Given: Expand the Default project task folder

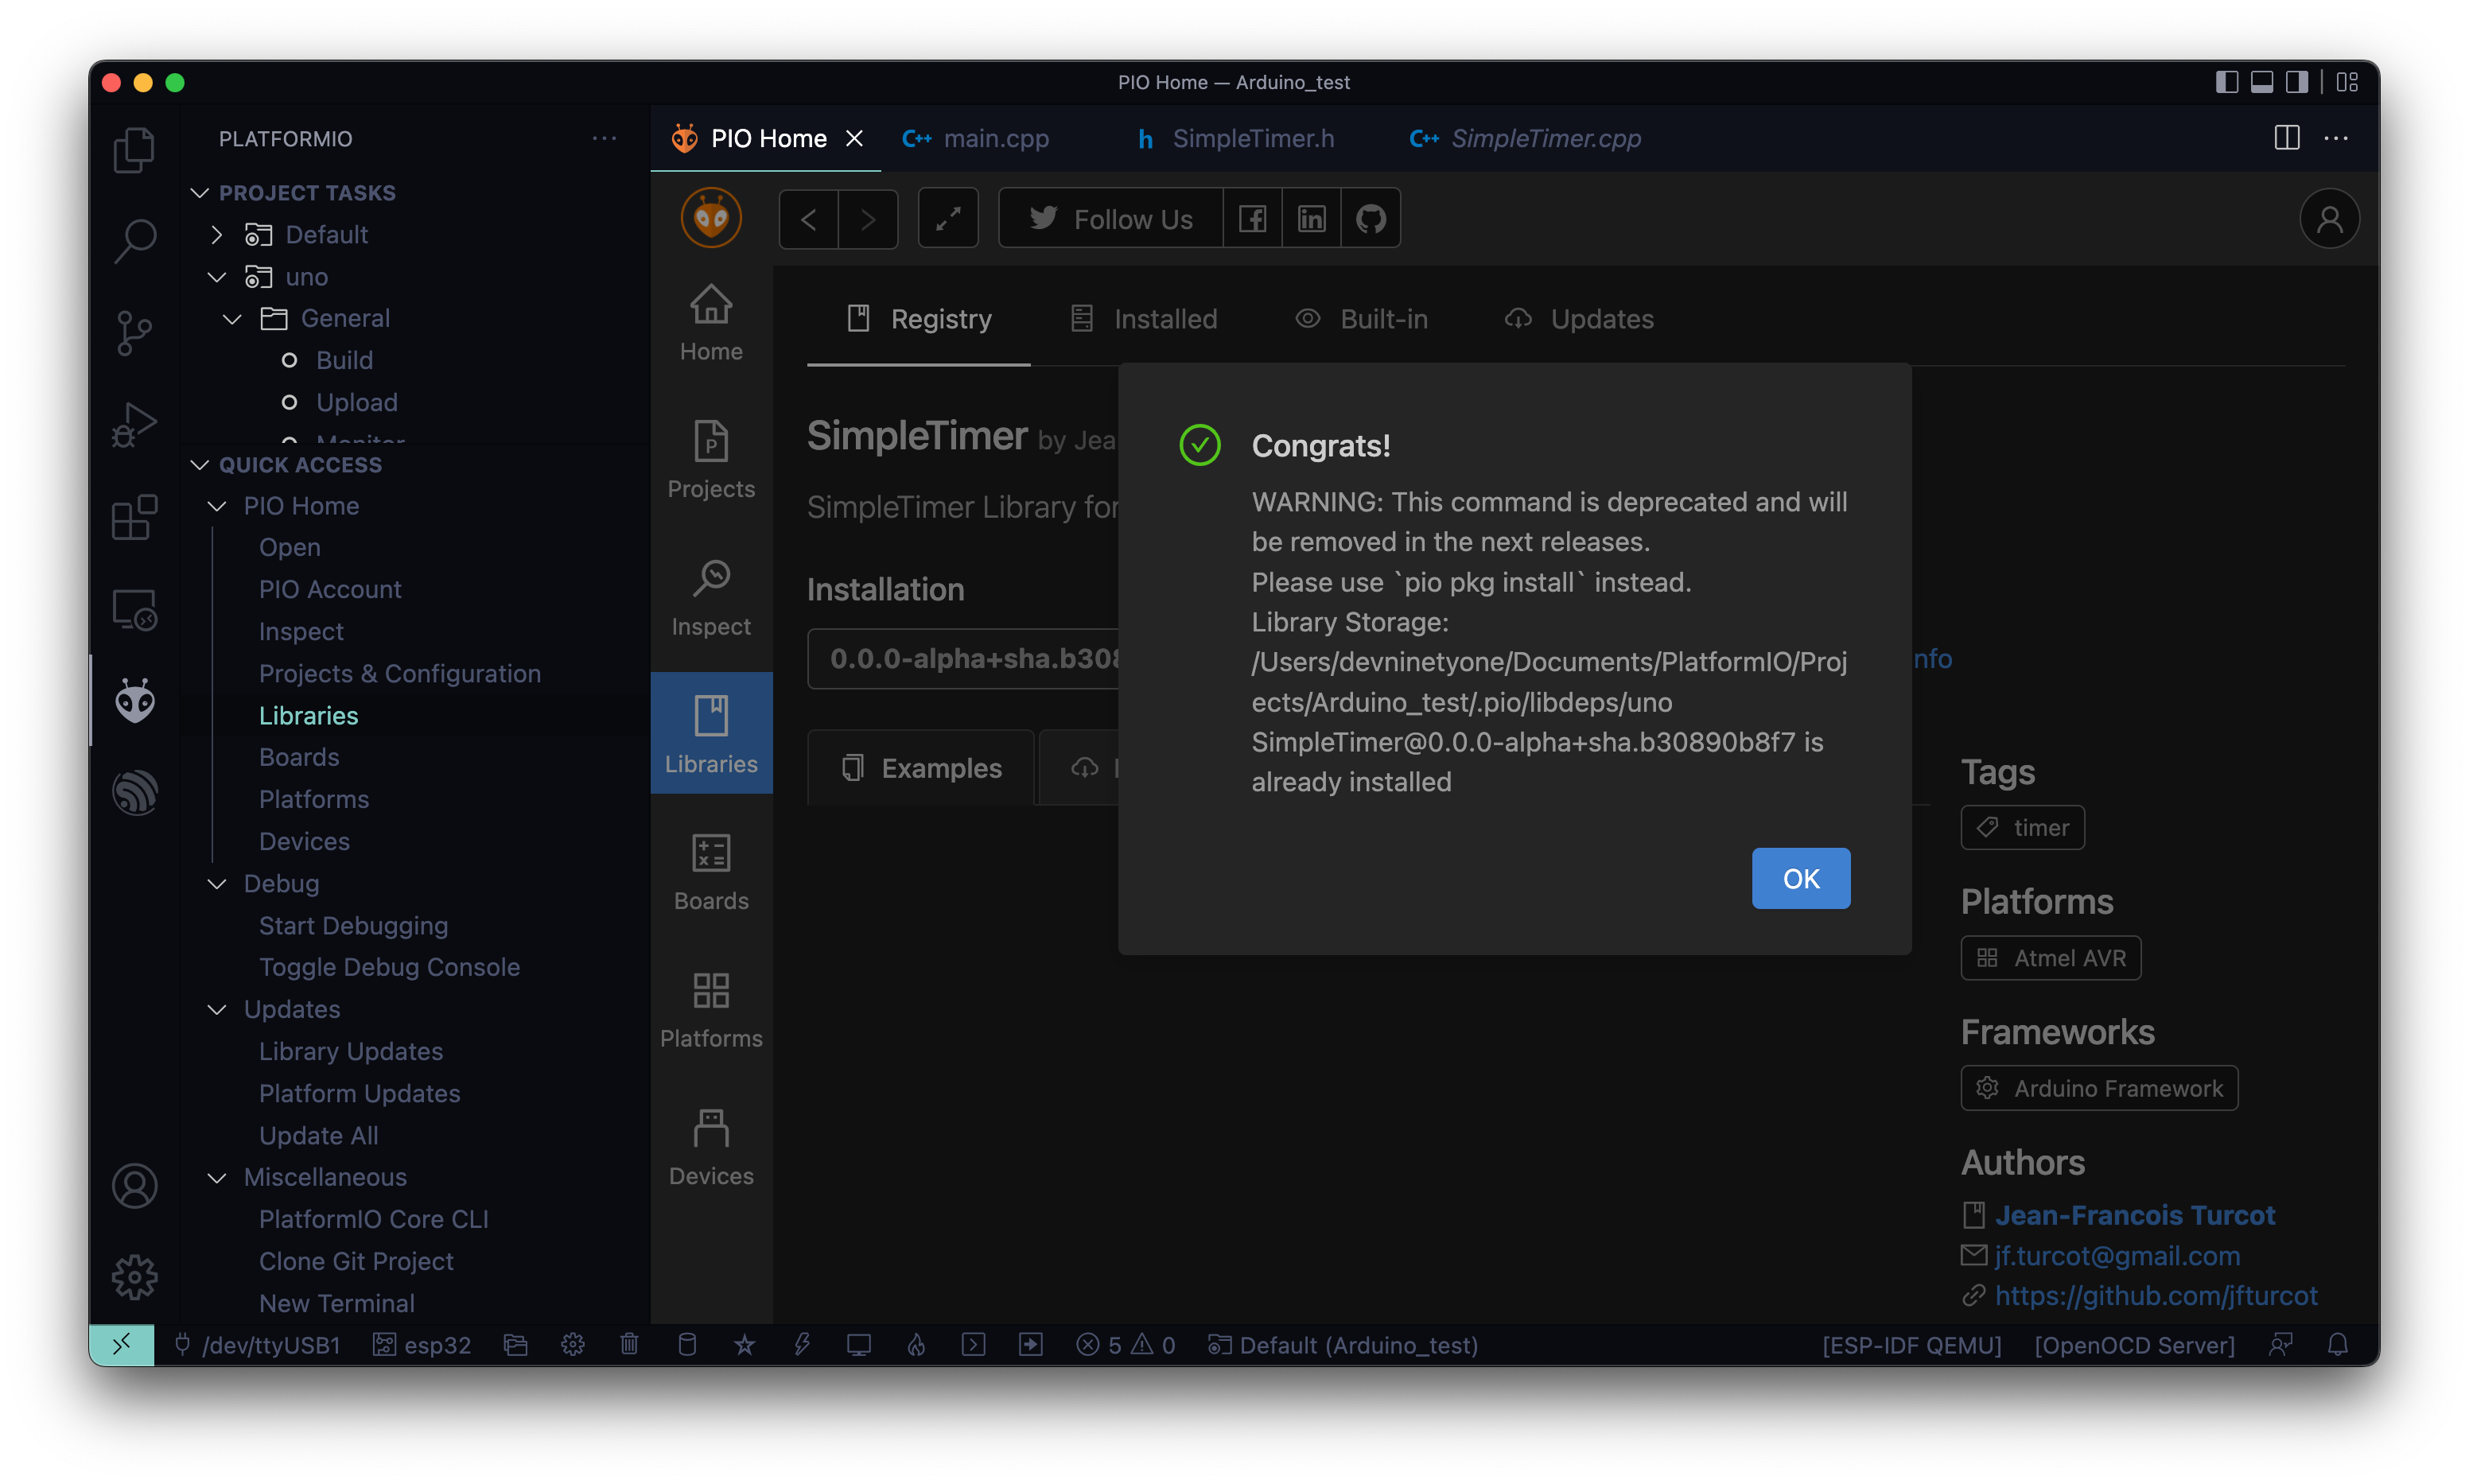Looking at the screenshot, I should (217, 235).
